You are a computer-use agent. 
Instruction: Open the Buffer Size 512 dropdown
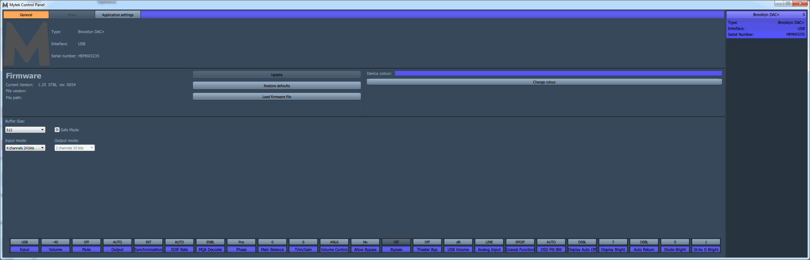[x=25, y=130]
